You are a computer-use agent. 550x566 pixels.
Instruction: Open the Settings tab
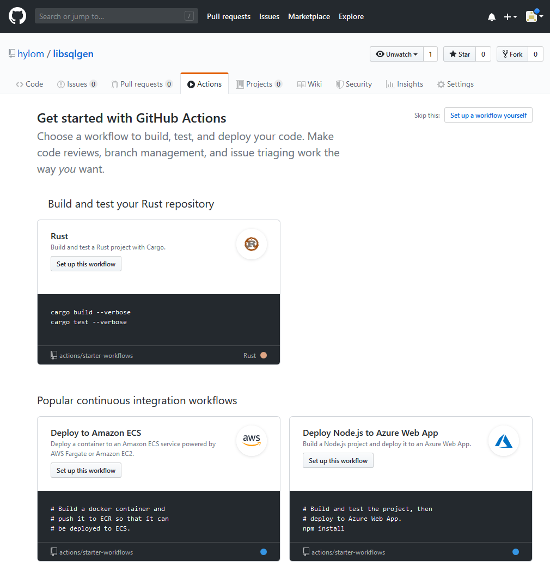(x=455, y=84)
